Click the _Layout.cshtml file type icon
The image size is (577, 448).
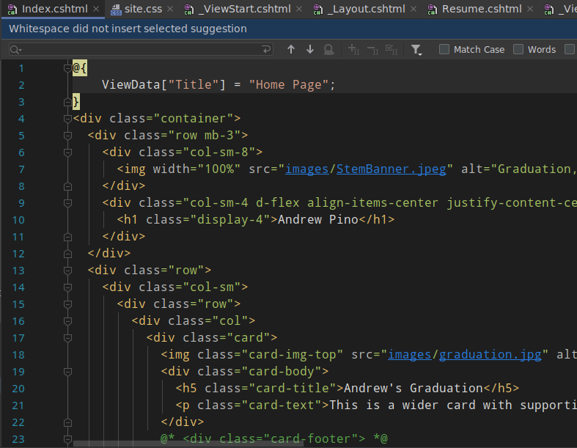[318, 10]
